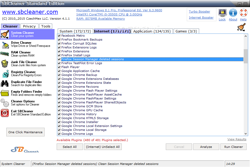Click the Turbo Booster link
Image resolution: width=250 pixels, height=167 pixels.
(199, 12)
